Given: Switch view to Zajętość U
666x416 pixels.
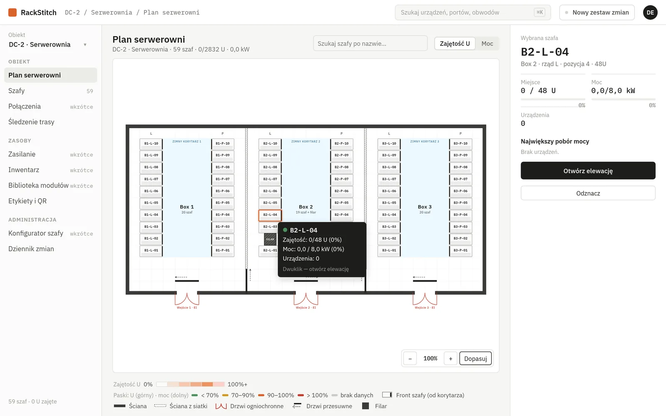Looking at the screenshot, I should [x=455, y=44].
